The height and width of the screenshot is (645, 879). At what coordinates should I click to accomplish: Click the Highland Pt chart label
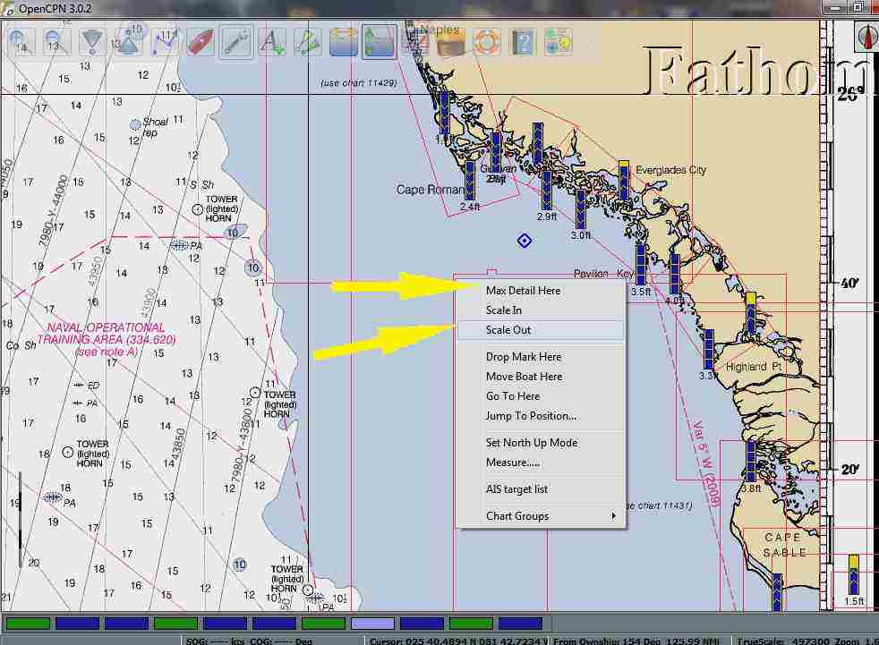click(x=754, y=367)
